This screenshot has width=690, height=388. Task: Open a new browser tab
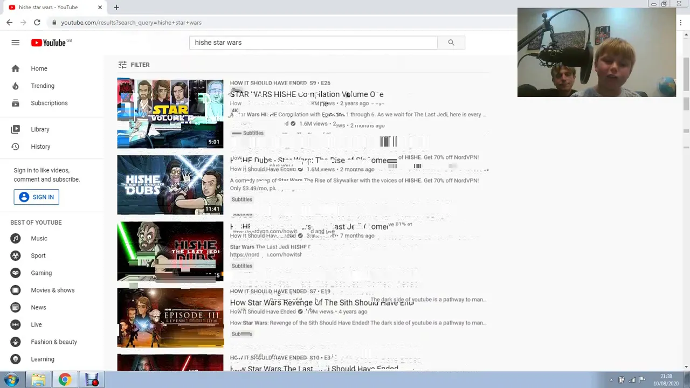tap(116, 7)
